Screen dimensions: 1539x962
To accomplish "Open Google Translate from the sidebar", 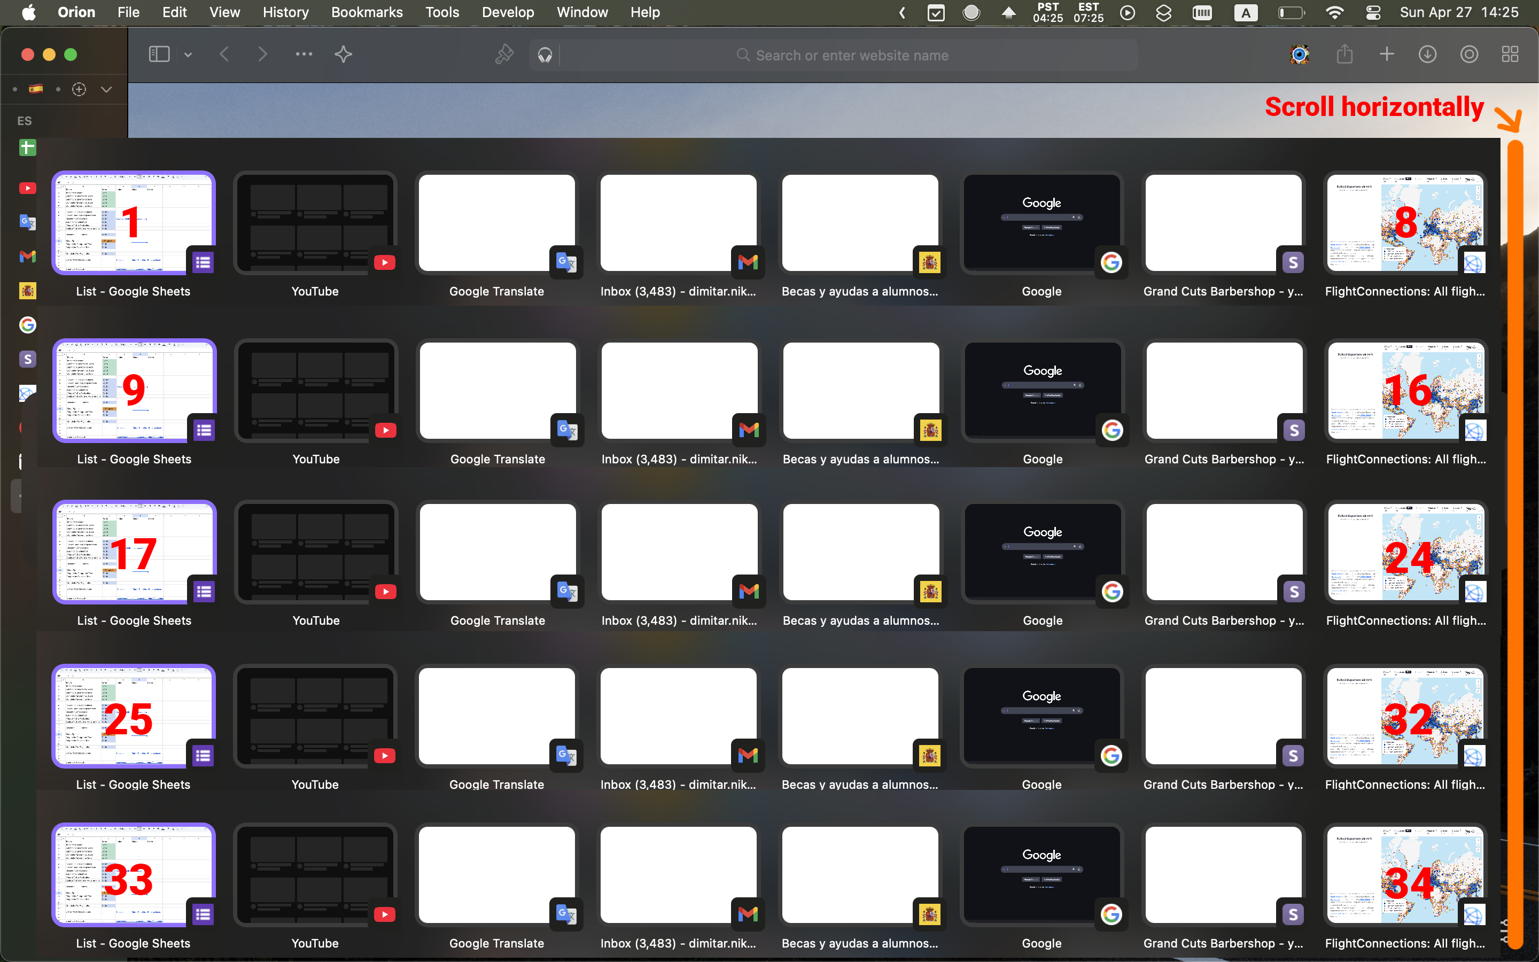I will click(27, 222).
